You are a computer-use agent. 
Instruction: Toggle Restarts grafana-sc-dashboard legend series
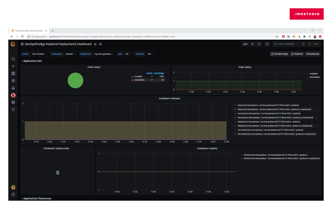point(282,159)
